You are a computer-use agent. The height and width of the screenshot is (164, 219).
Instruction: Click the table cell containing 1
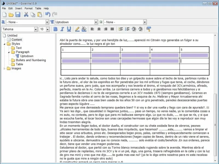76,50
